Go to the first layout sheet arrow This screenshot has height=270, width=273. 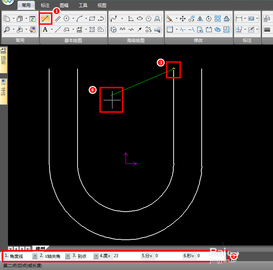[x=11, y=248]
